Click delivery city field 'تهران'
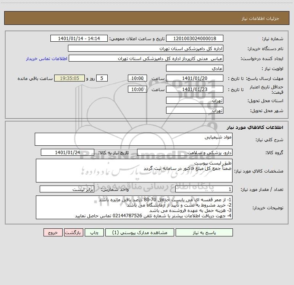294x285 pixels. click(195, 110)
